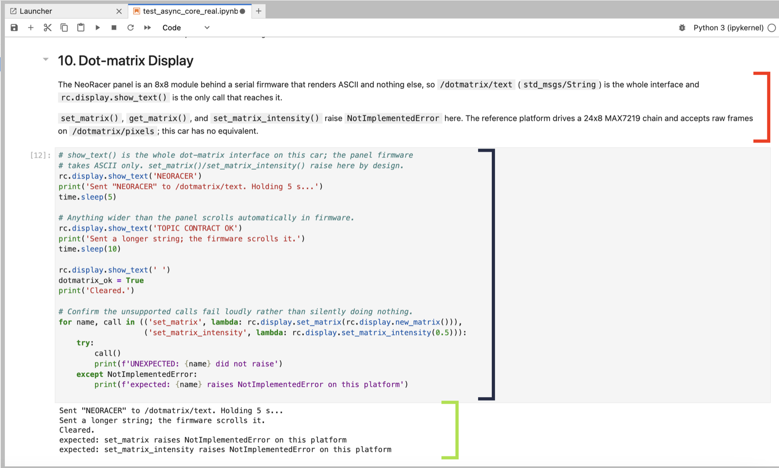This screenshot has height=468, width=779.
Task: Click the 'except NotImplementedError:' line
Action: (x=137, y=374)
